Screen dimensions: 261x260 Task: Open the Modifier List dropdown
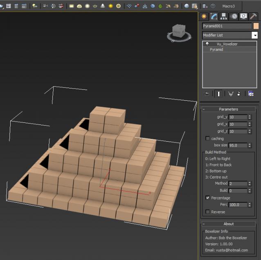pos(255,35)
